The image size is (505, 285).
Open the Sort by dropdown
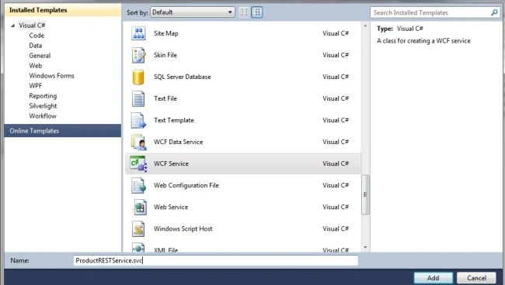pyautogui.click(x=193, y=12)
